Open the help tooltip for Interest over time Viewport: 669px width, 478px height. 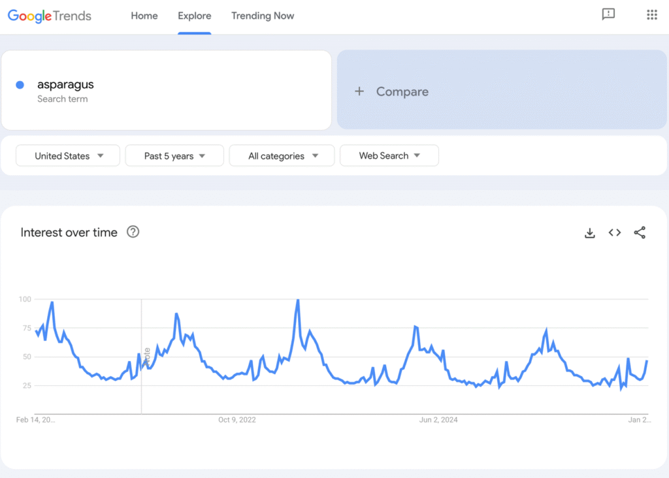[x=133, y=232]
